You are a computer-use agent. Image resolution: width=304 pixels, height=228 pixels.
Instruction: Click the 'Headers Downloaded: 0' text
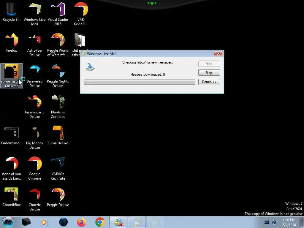click(148, 75)
